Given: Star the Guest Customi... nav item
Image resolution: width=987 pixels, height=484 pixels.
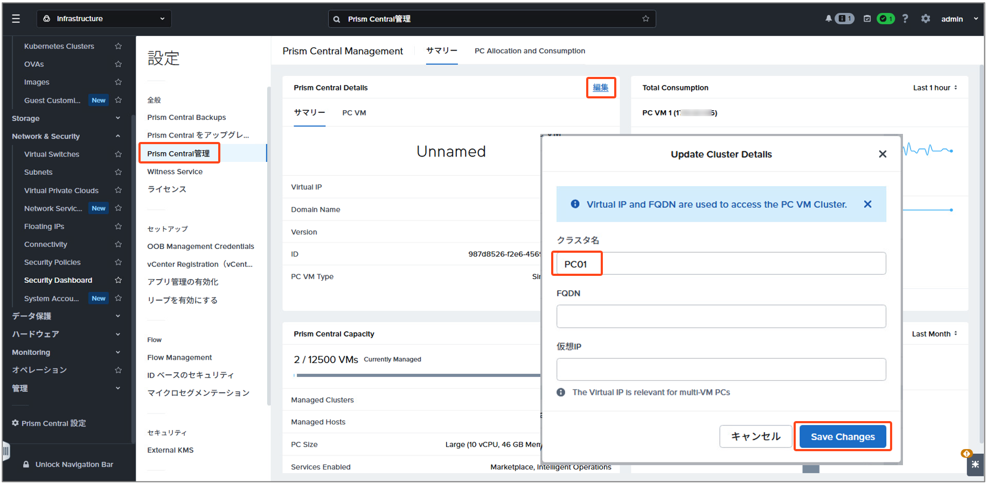Looking at the screenshot, I should pos(118,100).
